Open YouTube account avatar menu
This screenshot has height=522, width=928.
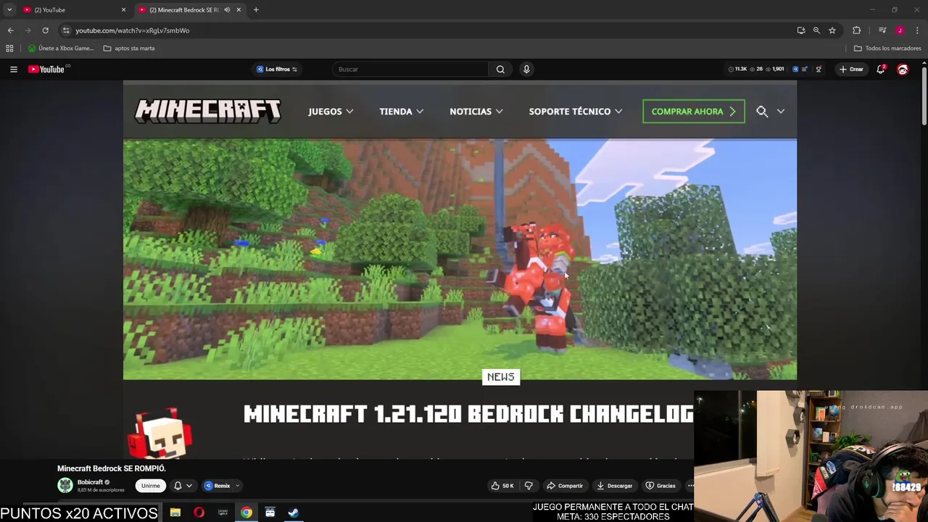903,69
